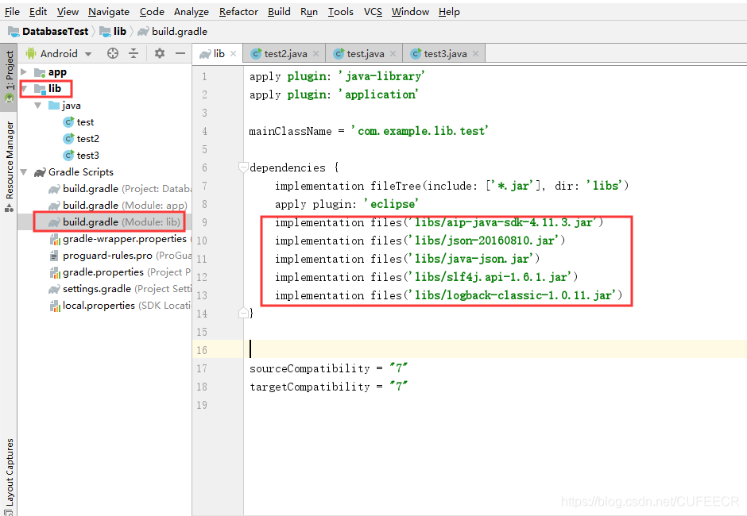Fold the dependencies block at line 6
The width and height of the screenshot is (747, 516).
click(243, 167)
